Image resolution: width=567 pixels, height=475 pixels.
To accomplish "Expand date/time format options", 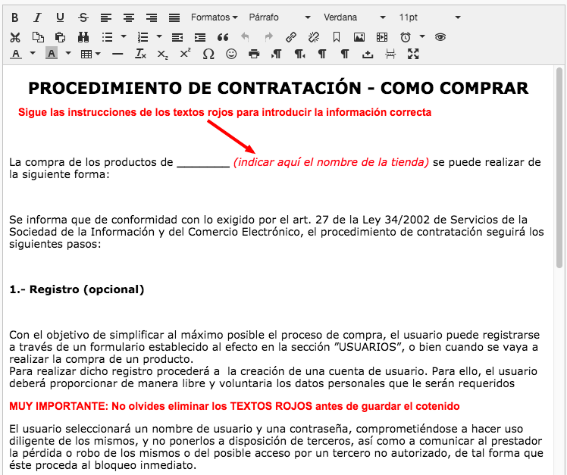I will [x=422, y=36].
